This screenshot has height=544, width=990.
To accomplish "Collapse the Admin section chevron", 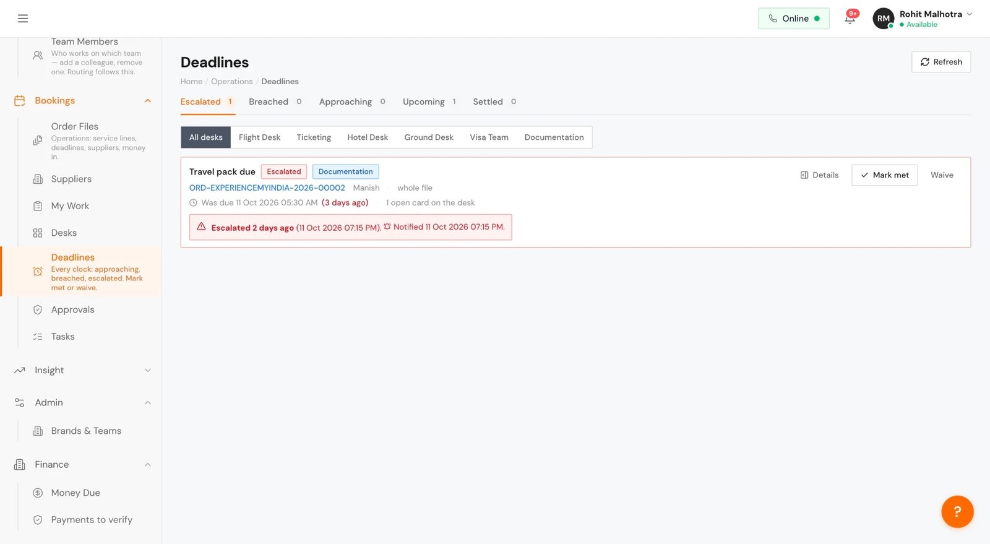I will tap(148, 402).
